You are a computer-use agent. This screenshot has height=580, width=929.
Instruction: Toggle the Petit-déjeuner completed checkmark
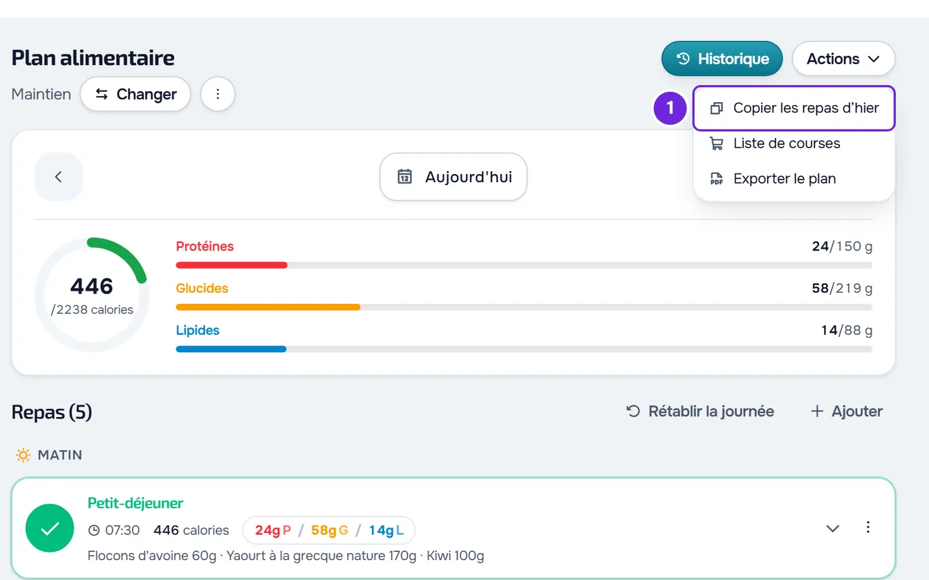[x=50, y=528]
